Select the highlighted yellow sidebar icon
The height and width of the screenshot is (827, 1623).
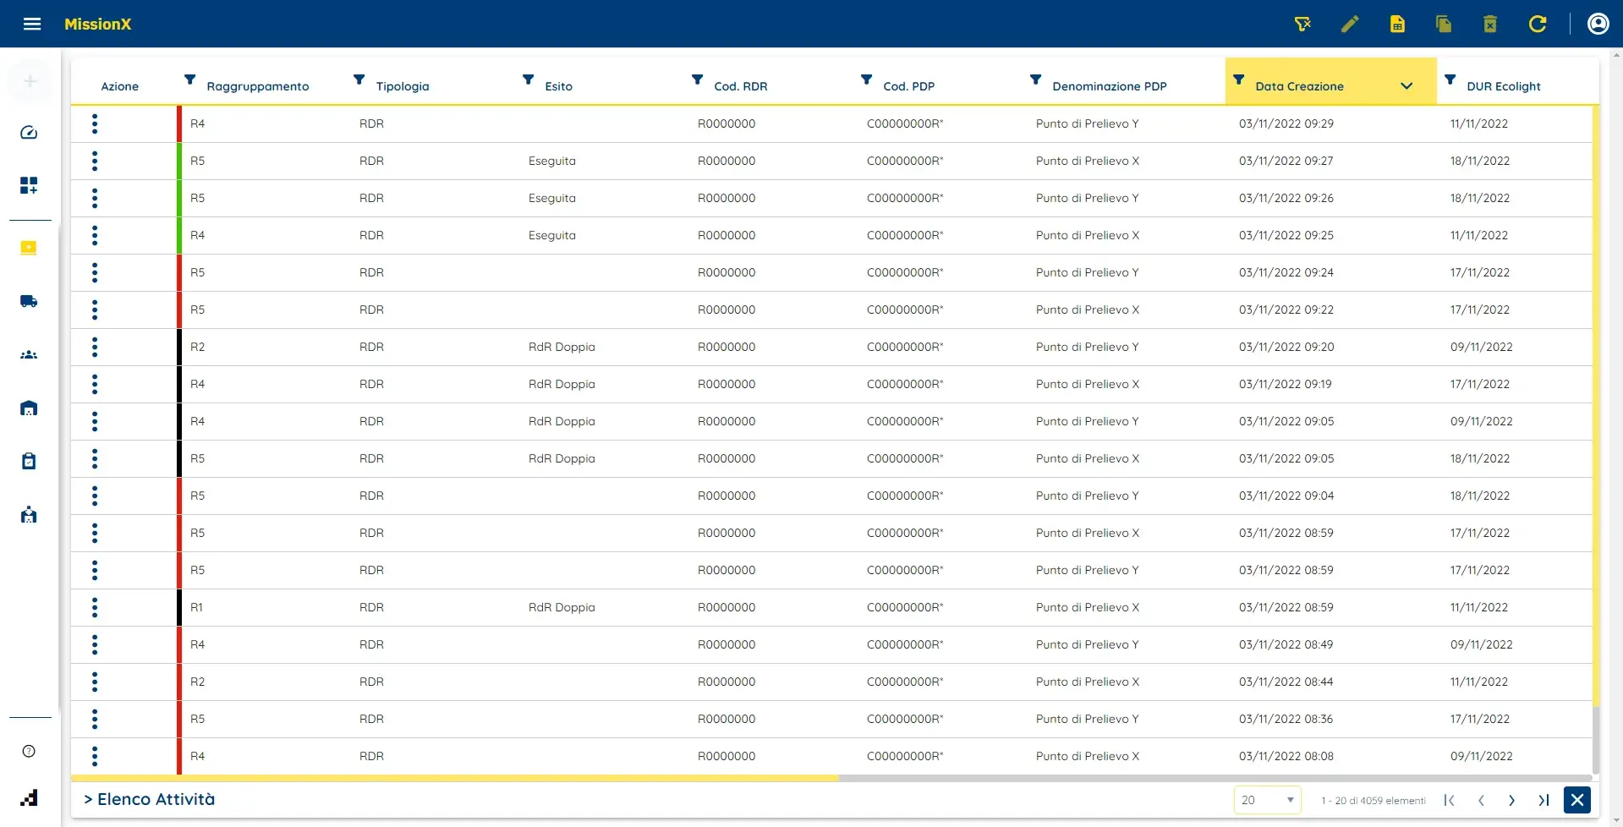[29, 248]
